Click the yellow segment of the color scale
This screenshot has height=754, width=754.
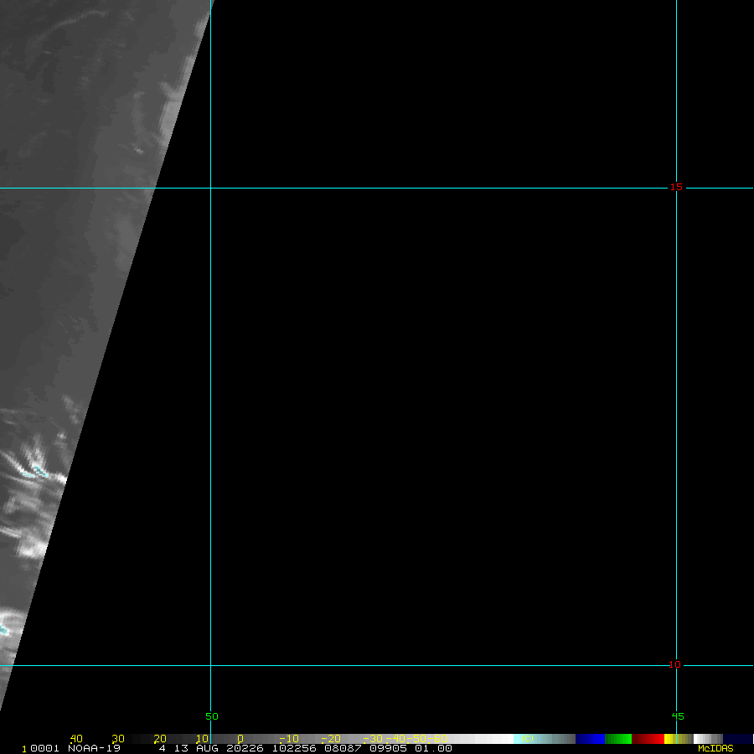[x=670, y=739]
